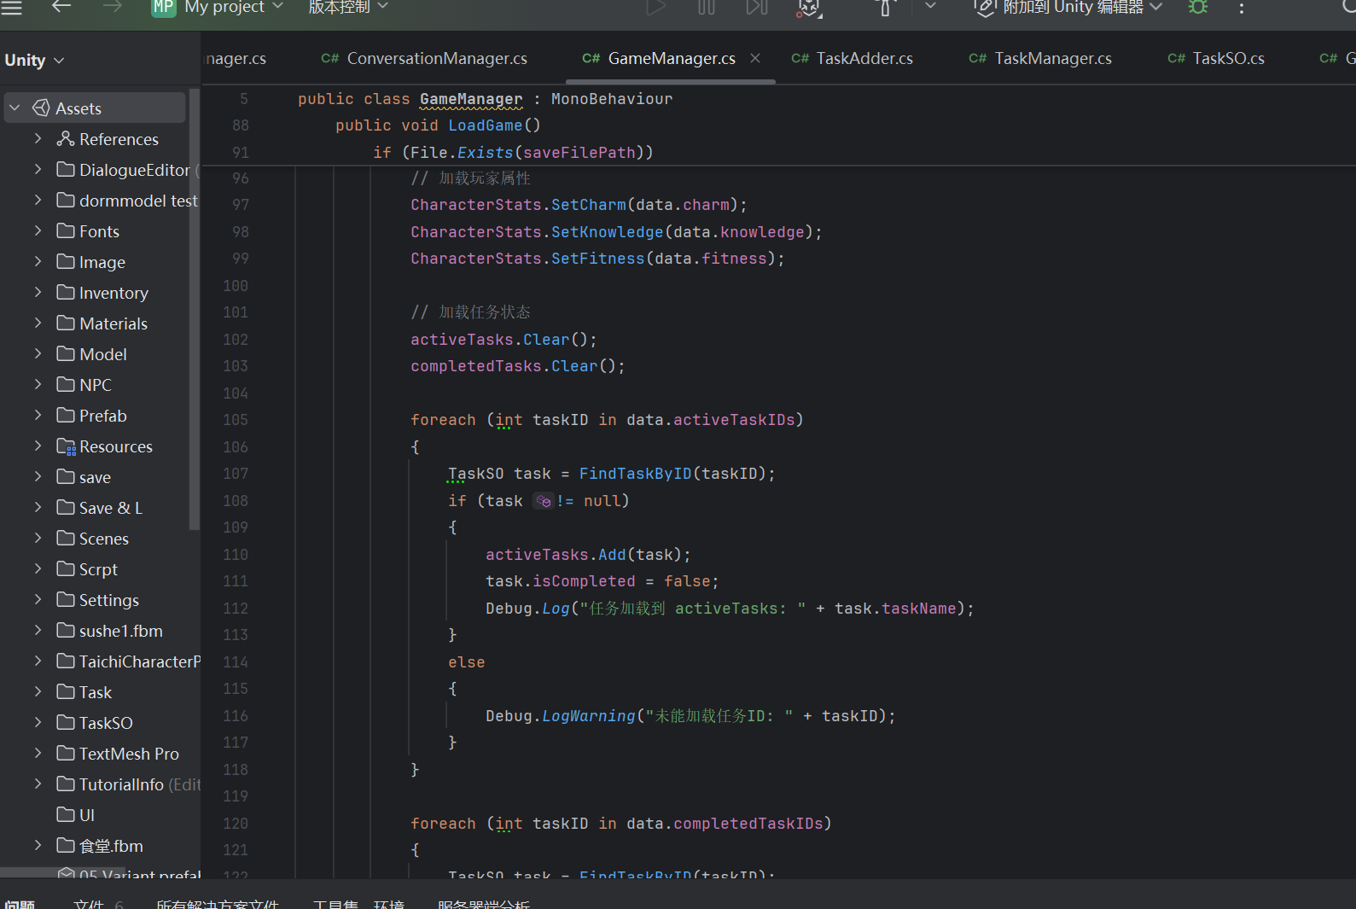
Task: Click the FindTaskByID method call on line 107
Action: pos(635,474)
